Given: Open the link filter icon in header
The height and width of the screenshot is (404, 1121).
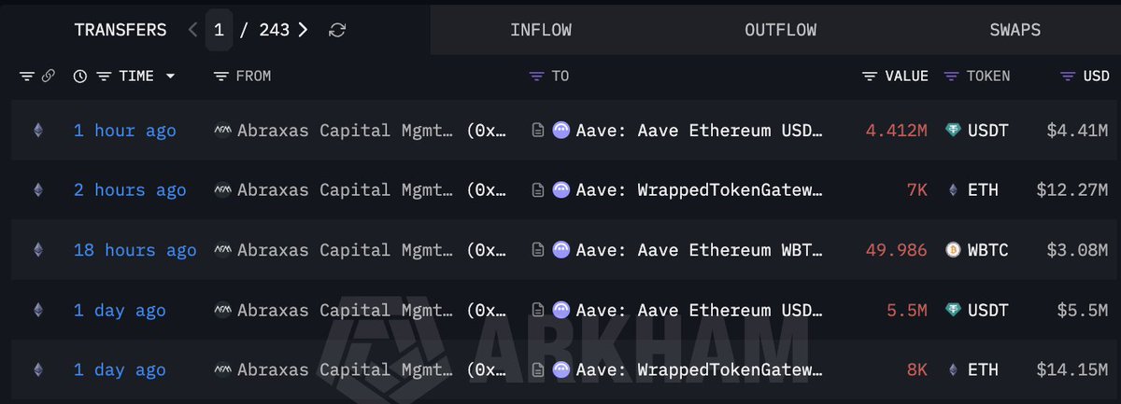Looking at the screenshot, I should (x=48, y=77).
